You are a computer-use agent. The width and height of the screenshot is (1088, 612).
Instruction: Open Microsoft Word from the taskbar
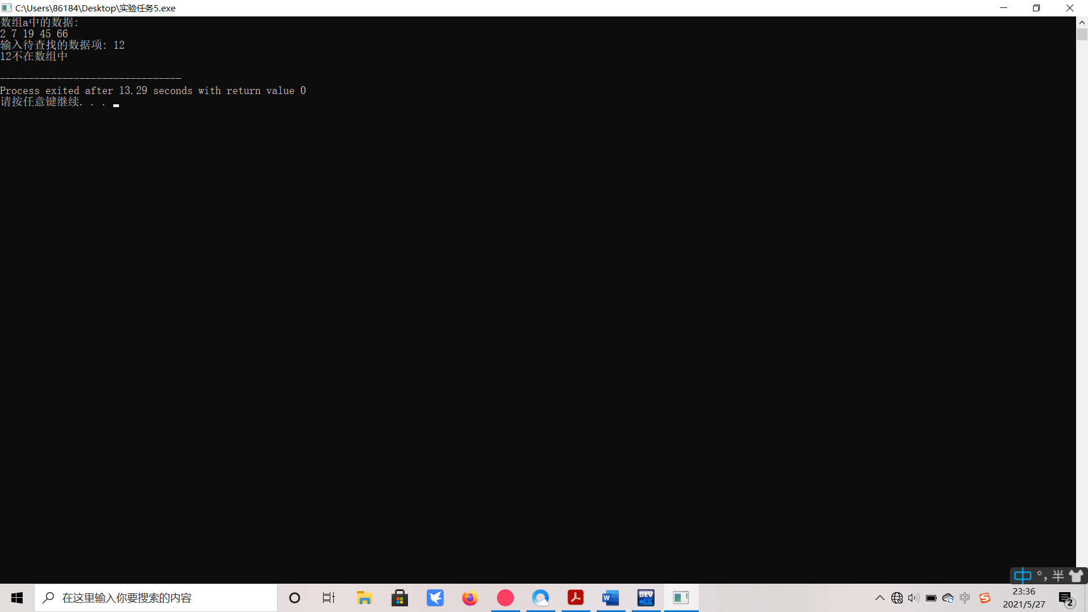[610, 598]
